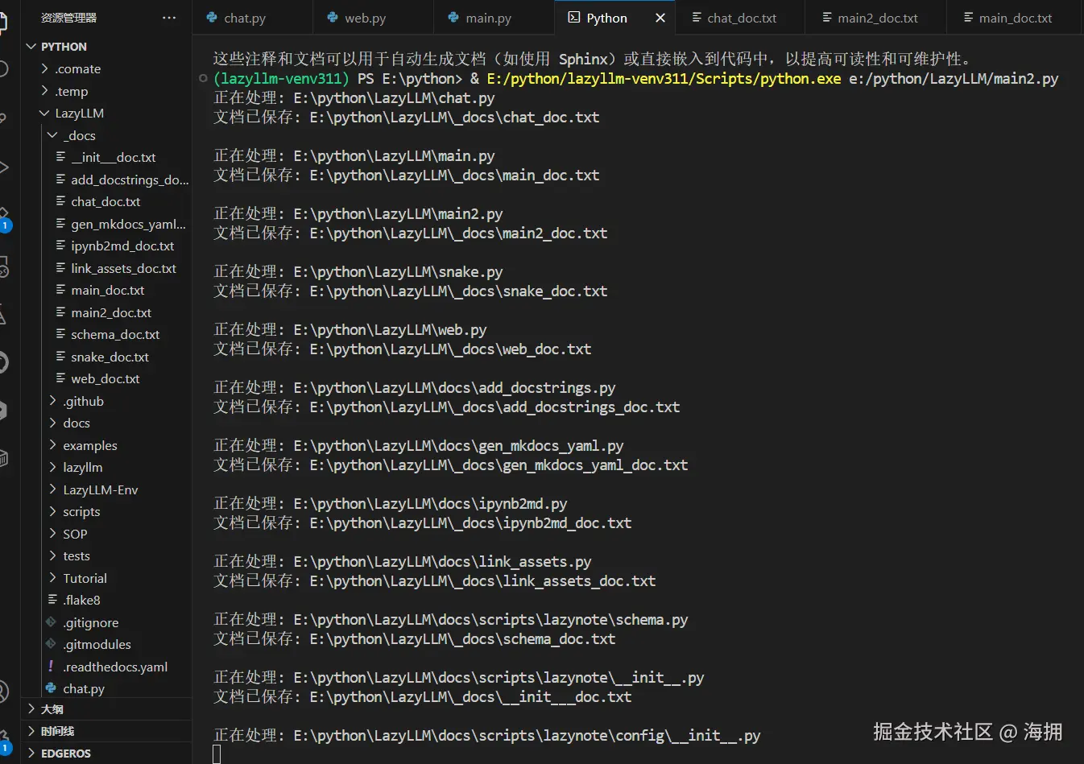This screenshot has height=764, width=1084.
Task: Click the Python file icon beside chat.py in the tree
Action: click(52, 688)
